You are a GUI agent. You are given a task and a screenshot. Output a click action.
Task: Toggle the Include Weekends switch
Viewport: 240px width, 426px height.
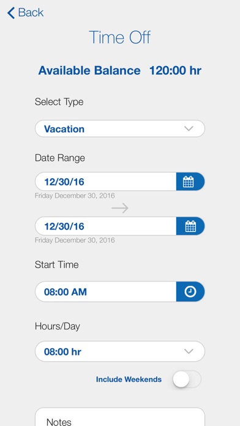point(187,379)
